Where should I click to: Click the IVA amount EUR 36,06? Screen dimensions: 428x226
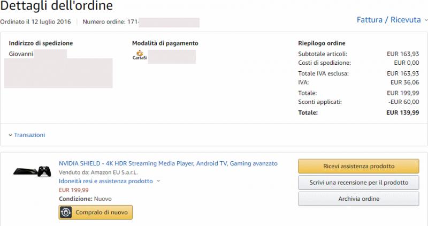click(x=404, y=82)
